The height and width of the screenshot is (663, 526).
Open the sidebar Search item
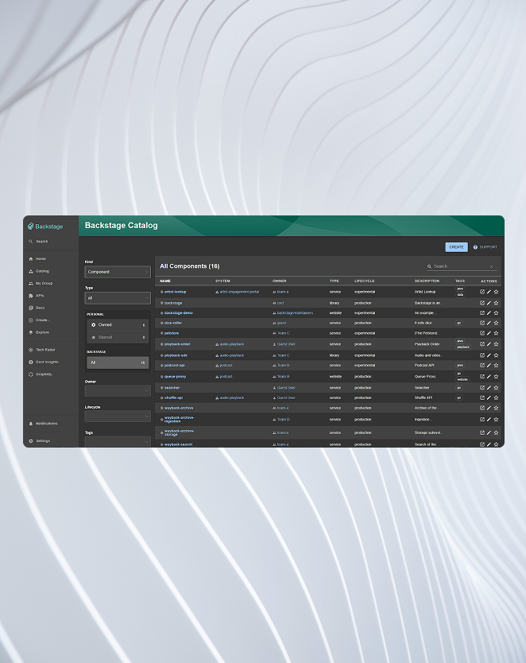(x=38, y=242)
